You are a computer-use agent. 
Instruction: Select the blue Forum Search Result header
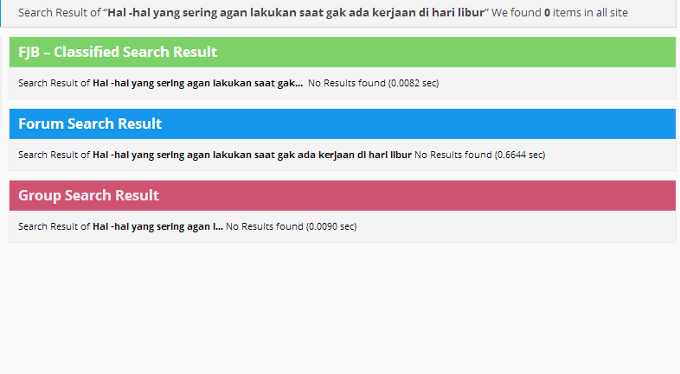pos(90,124)
